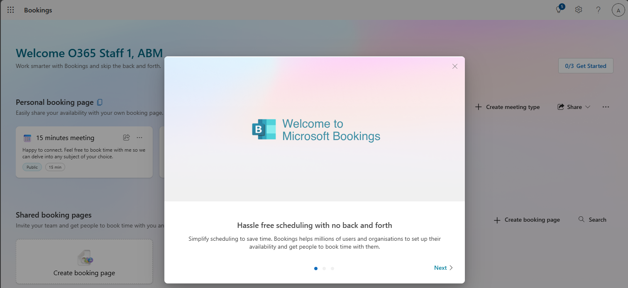
Task: Open the settings gear icon
Action: (x=579, y=10)
